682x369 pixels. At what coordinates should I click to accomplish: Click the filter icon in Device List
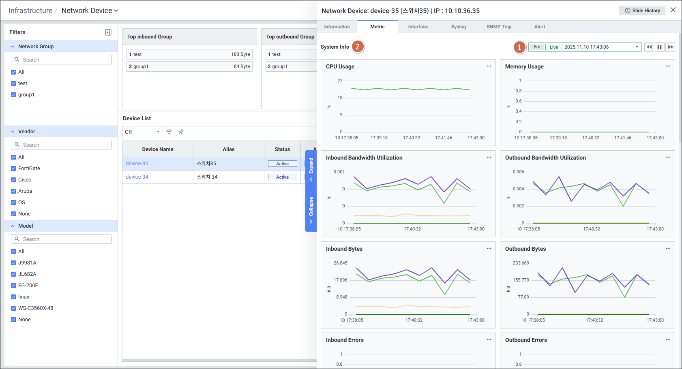click(x=169, y=132)
